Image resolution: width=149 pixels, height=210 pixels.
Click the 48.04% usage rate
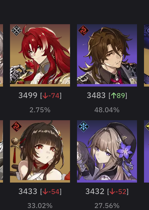[107, 110]
